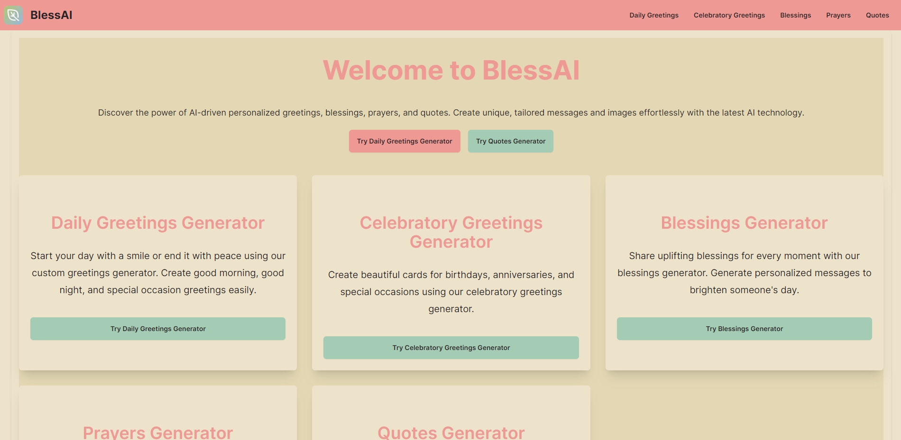Click the Prayers Generator card heading
The width and height of the screenshot is (901, 440).
click(x=158, y=432)
